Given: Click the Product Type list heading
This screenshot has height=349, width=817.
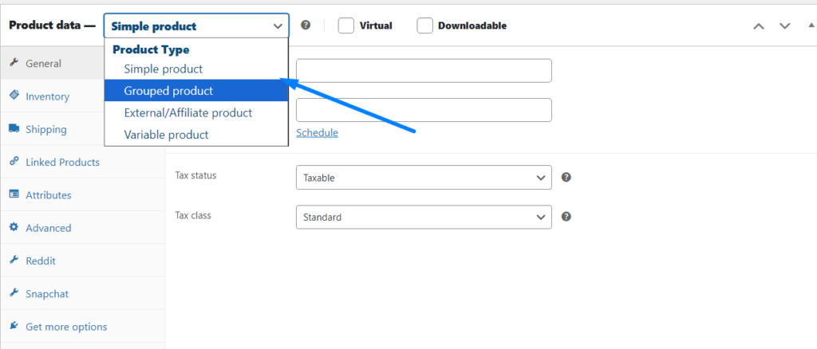Looking at the screenshot, I should pyautogui.click(x=151, y=50).
